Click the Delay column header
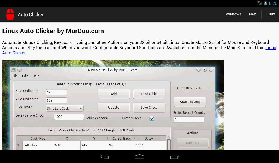Image resolution: width=279 pixels, height=163 pixels. (148, 138)
